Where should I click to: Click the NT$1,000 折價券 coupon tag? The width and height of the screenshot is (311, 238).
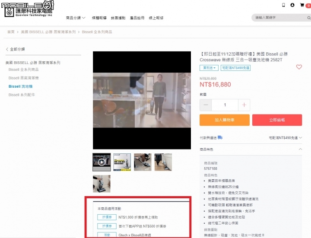[x=107, y=217]
